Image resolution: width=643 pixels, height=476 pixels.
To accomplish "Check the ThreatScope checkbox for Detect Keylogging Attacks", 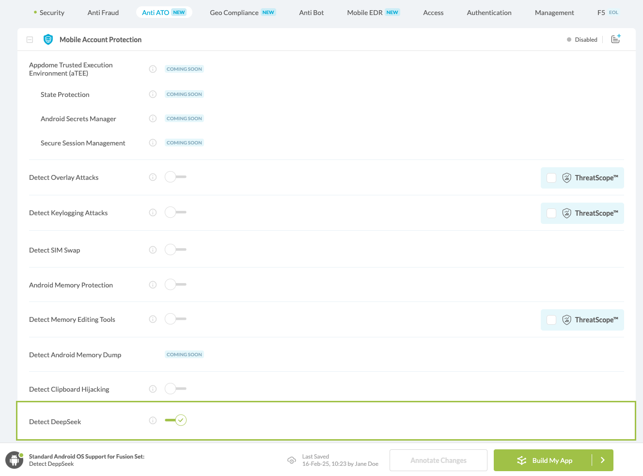I will click(x=551, y=213).
